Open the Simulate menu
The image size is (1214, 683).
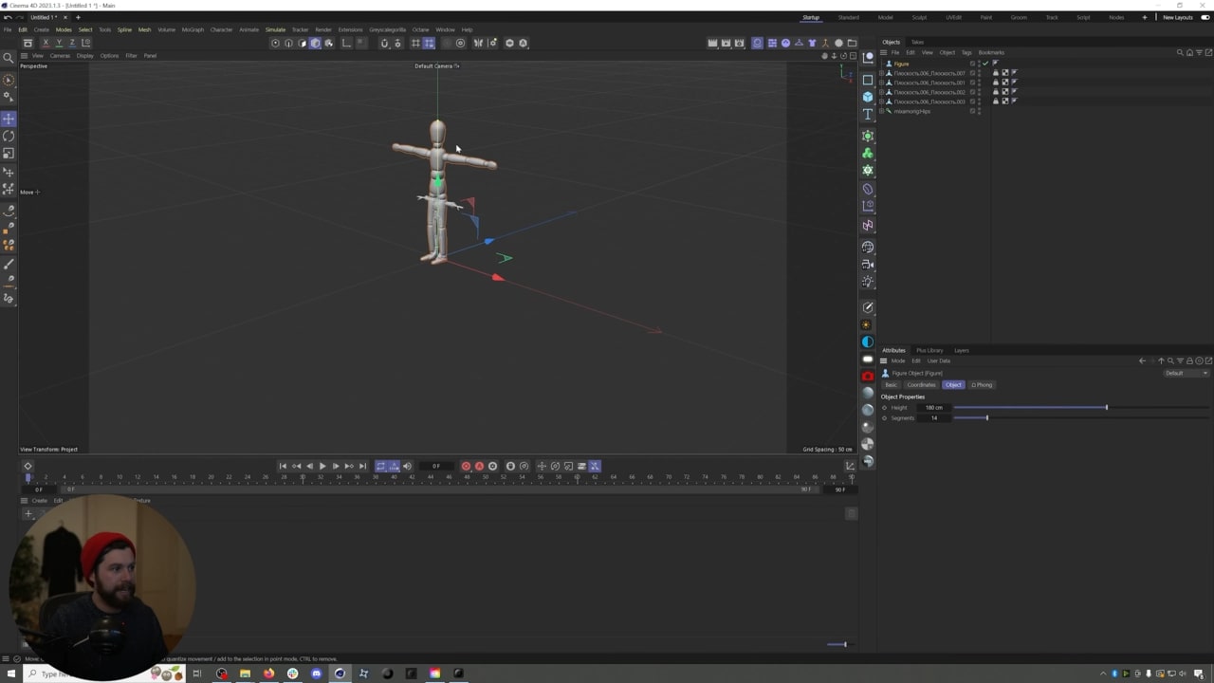(275, 29)
